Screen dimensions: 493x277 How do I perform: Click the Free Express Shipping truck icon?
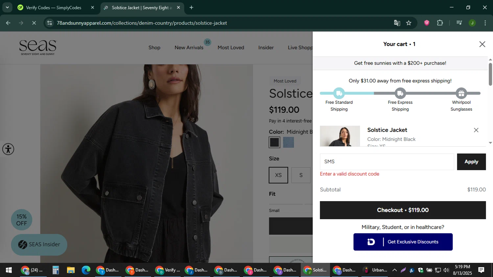[x=400, y=93]
